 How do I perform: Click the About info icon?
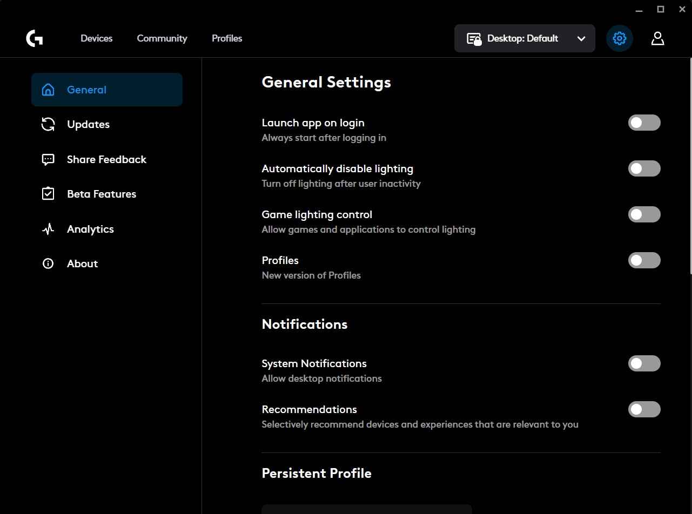(x=48, y=263)
